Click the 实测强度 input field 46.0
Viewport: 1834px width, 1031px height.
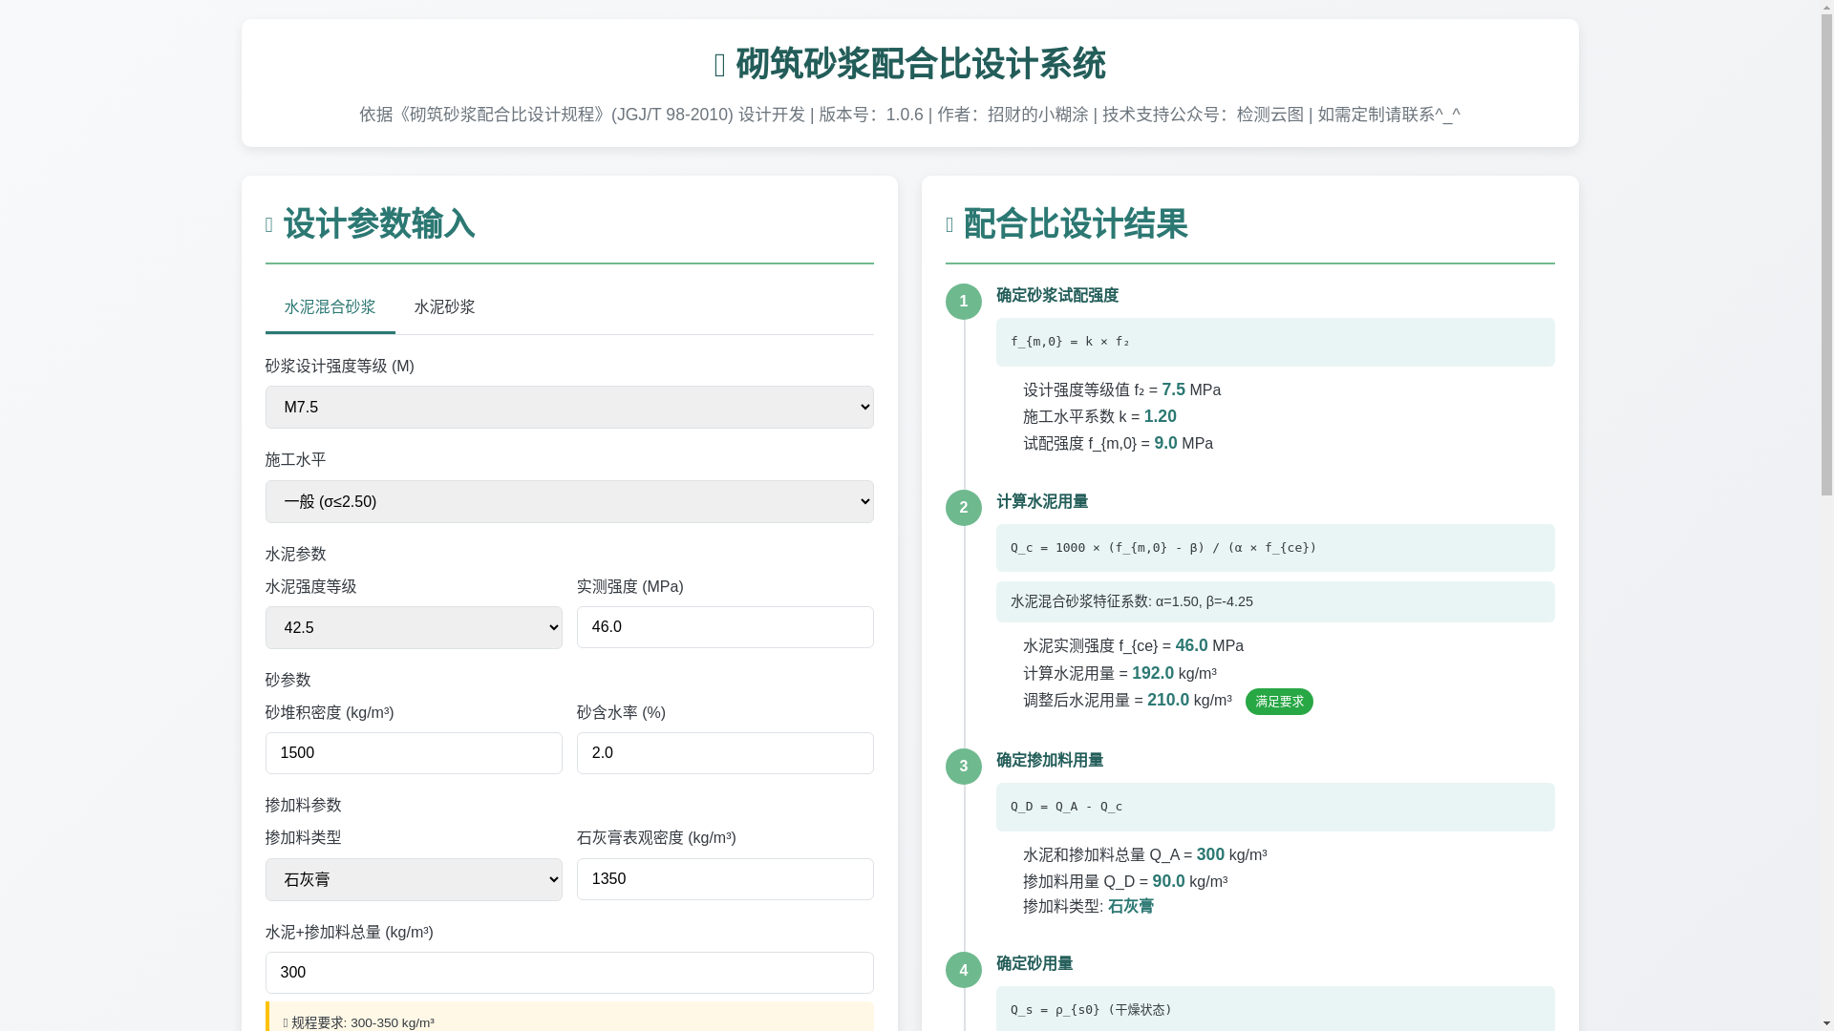point(725,627)
